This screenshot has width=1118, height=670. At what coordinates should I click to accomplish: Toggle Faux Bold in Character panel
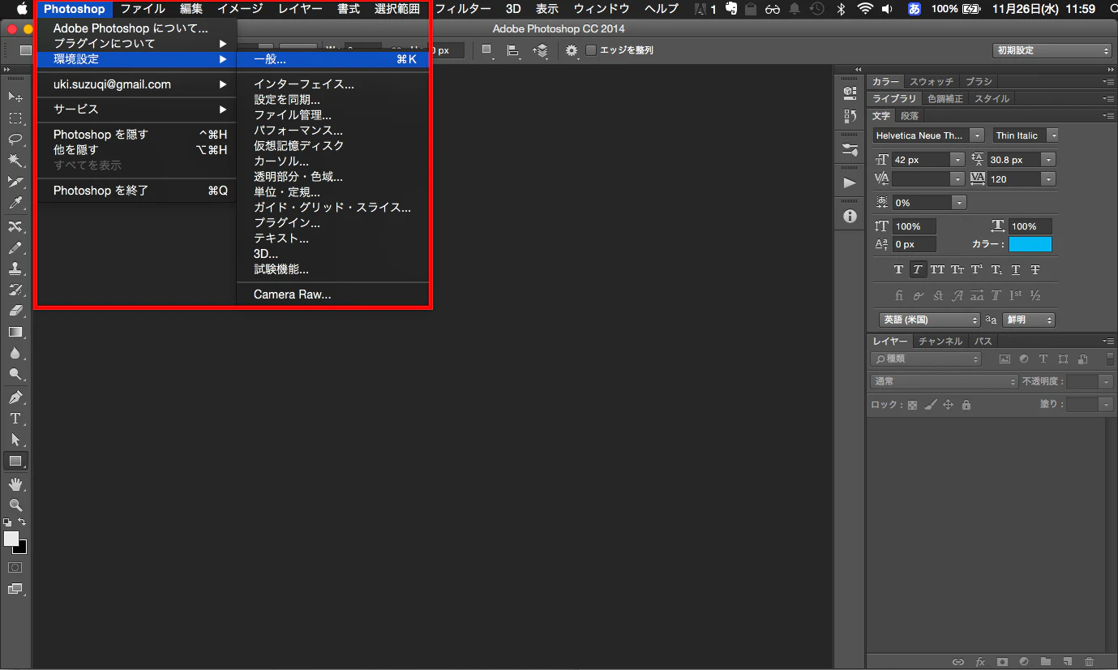898,270
